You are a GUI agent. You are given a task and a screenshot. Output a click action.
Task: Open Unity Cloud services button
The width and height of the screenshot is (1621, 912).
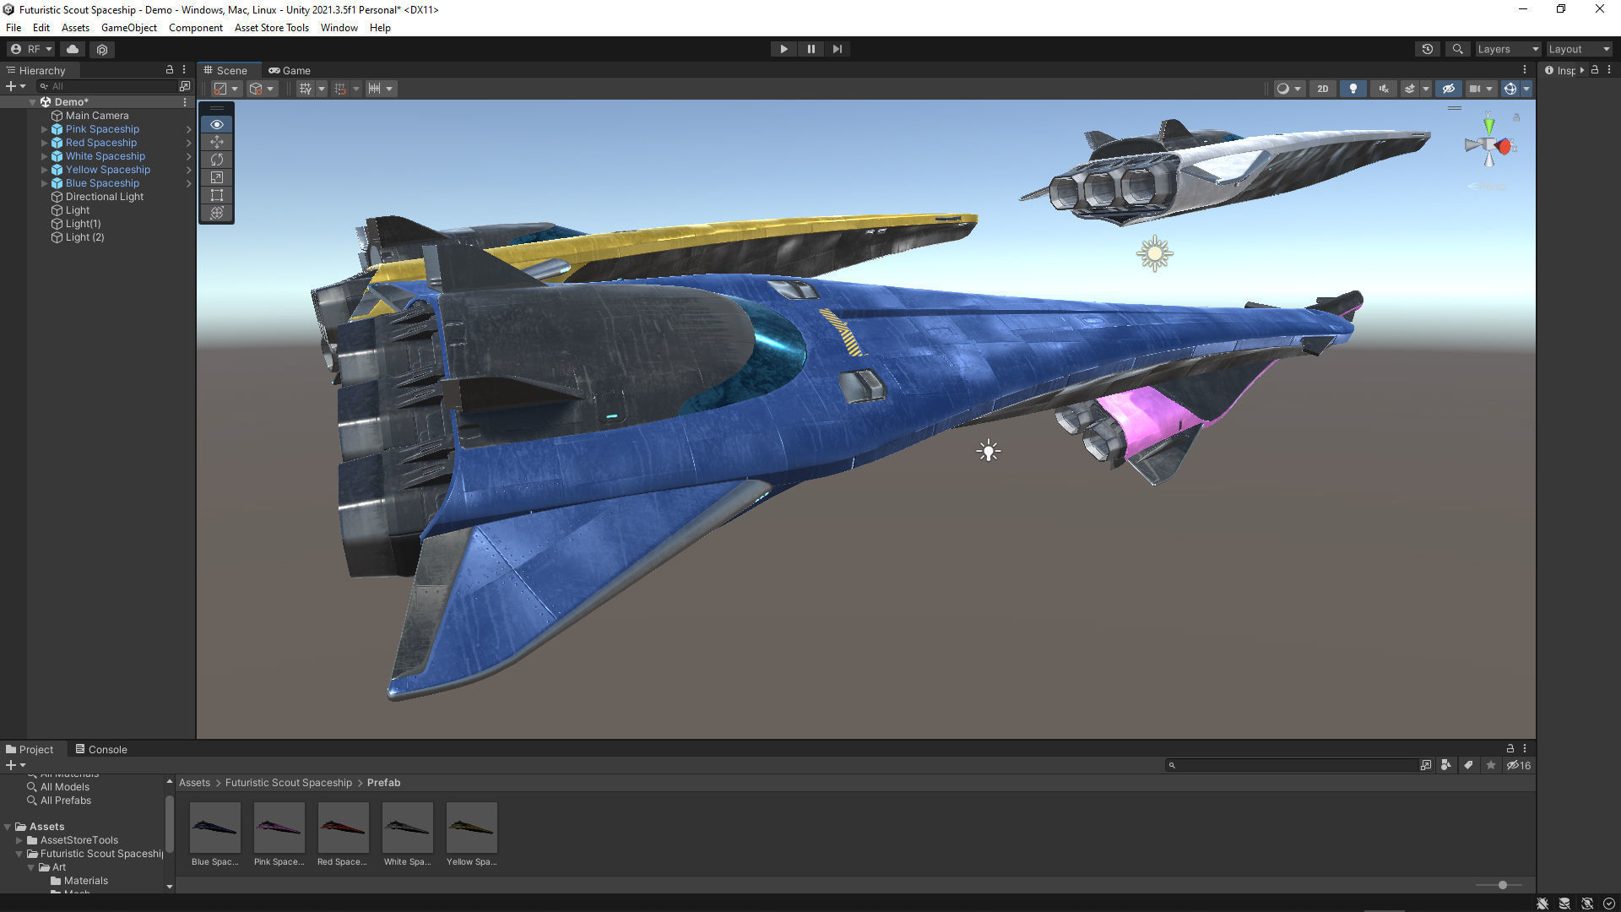coord(73,49)
